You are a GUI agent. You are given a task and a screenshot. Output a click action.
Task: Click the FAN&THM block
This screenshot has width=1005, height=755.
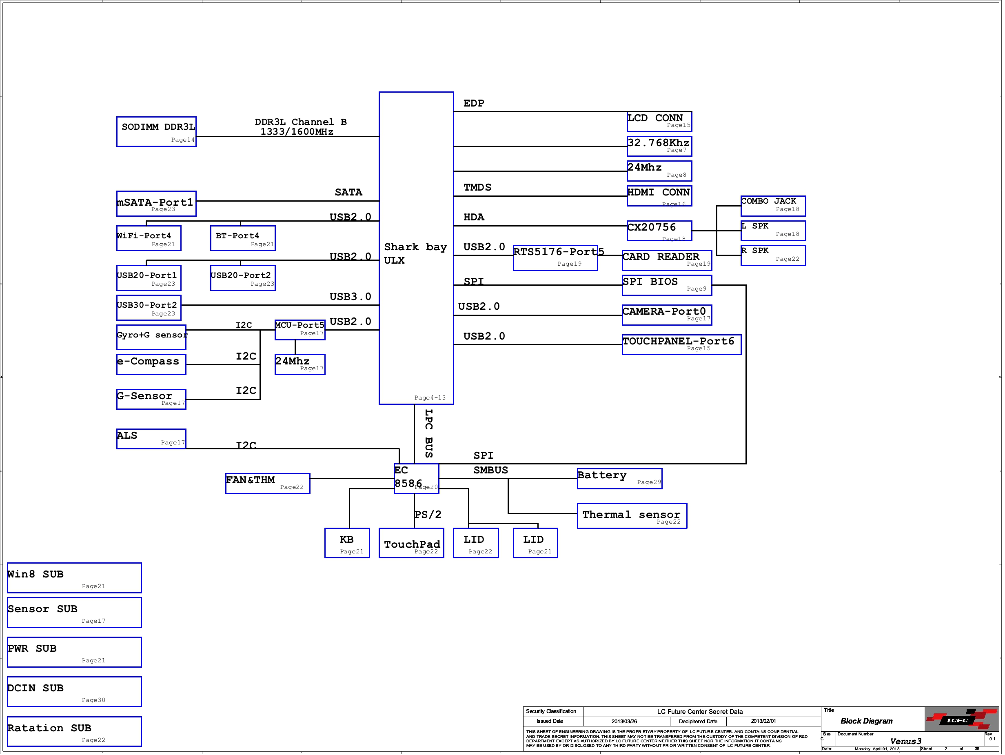tap(268, 484)
